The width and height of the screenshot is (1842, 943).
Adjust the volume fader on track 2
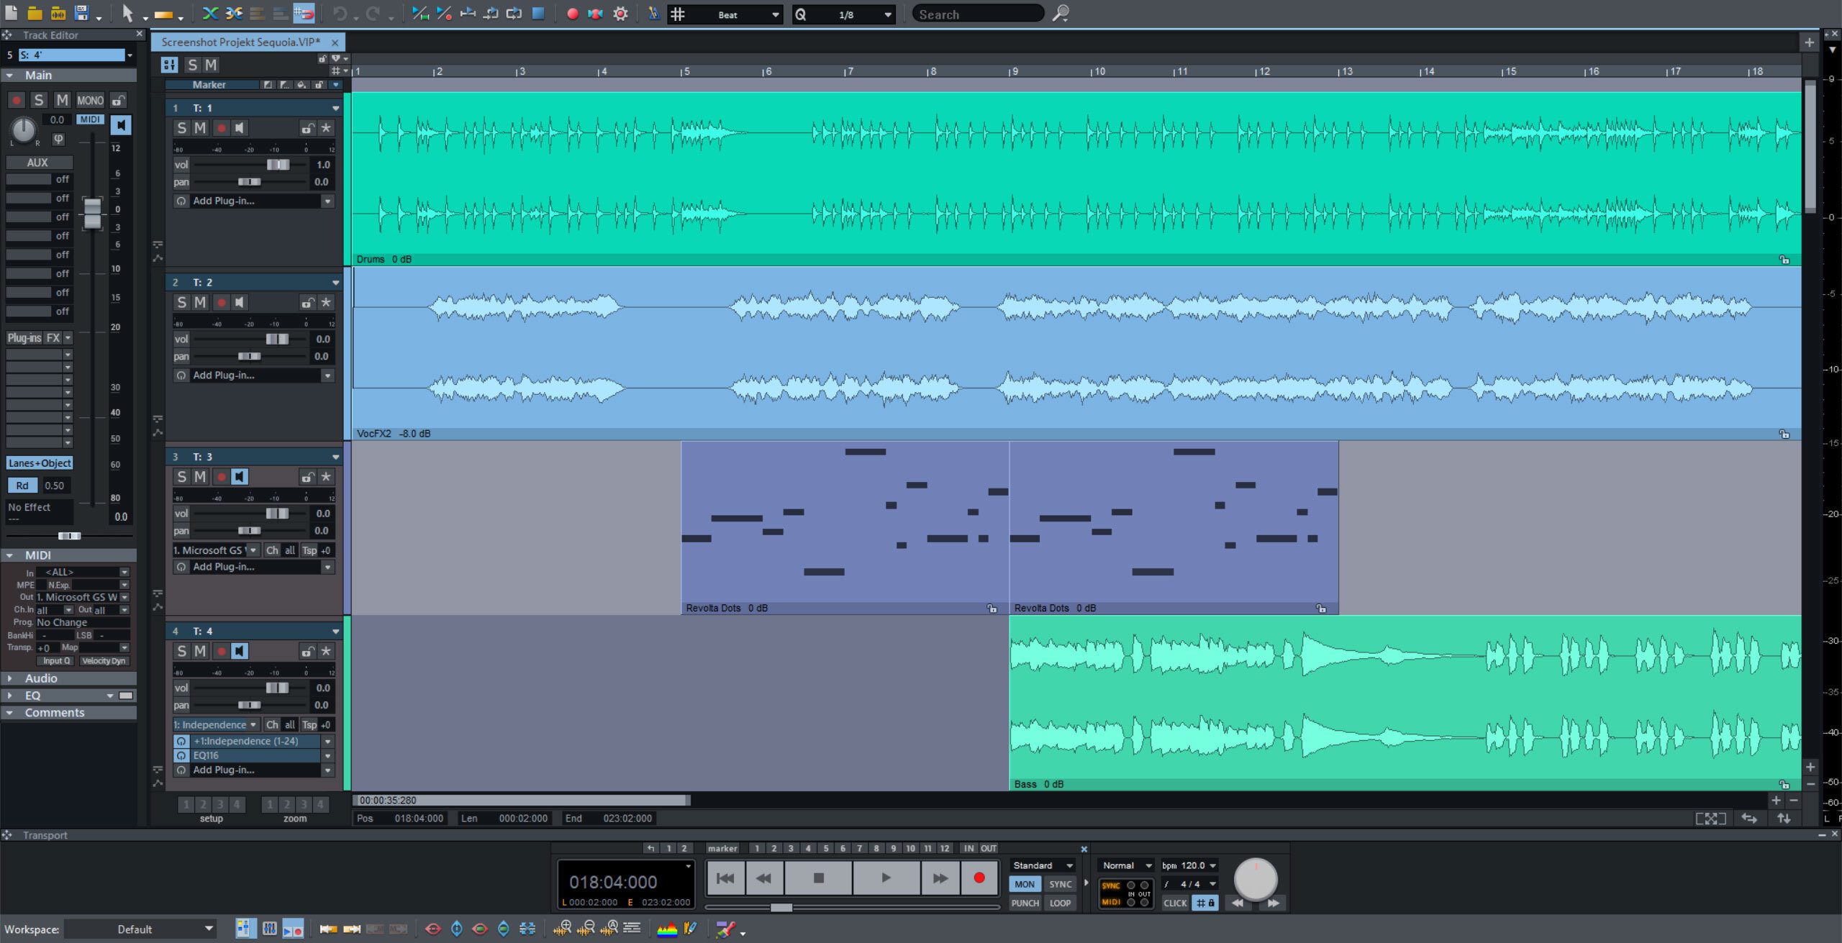[278, 339]
